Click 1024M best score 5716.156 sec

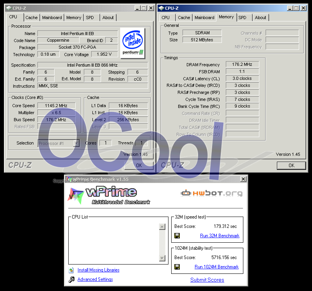(224, 257)
